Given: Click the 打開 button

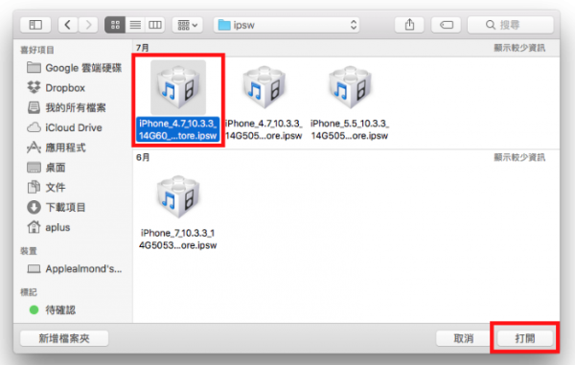Looking at the screenshot, I should point(525,338).
